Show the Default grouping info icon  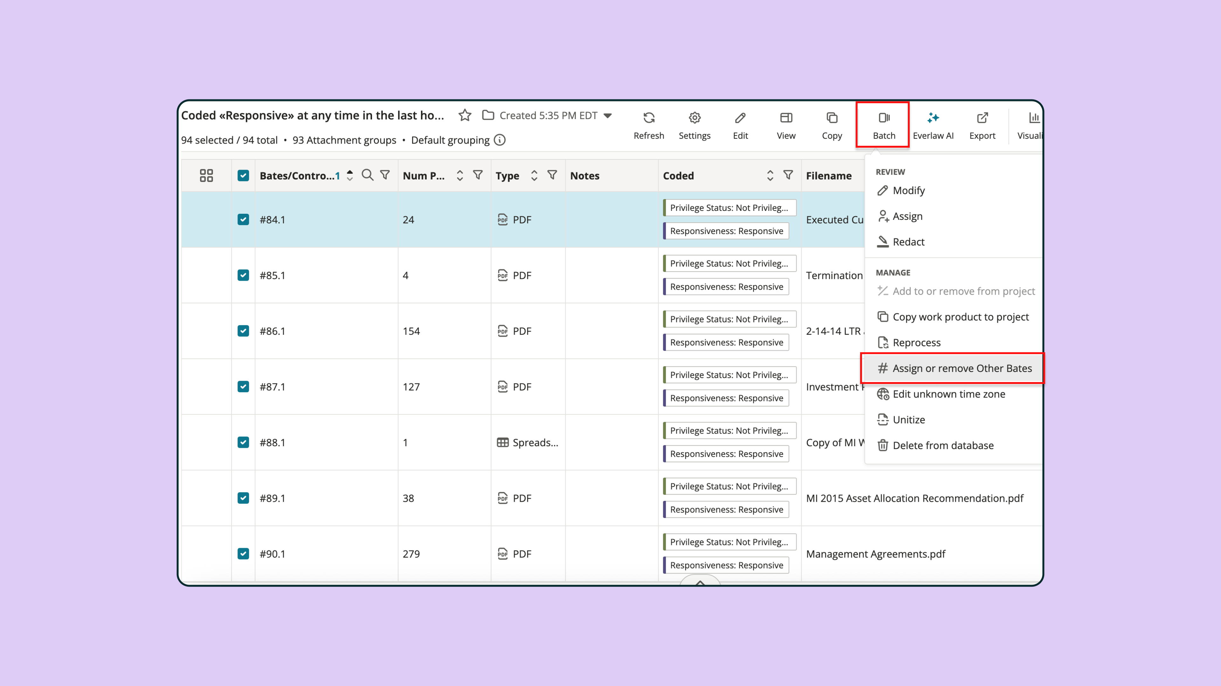pos(500,140)
